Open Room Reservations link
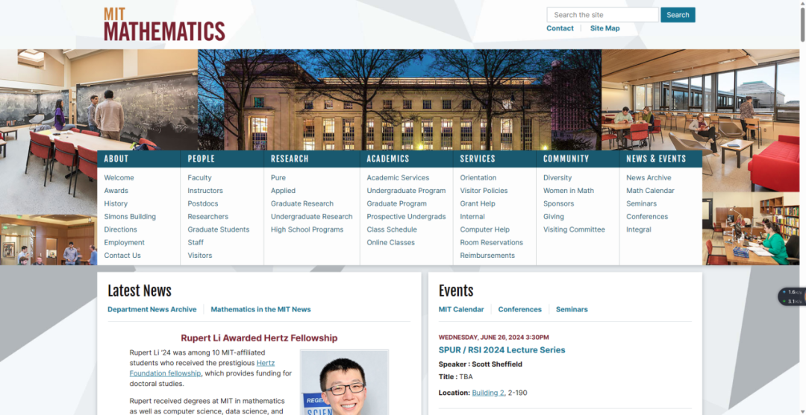The image size is (806, 415). 491,242
